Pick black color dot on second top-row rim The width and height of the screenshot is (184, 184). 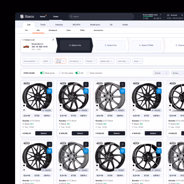tap(61, 106)
